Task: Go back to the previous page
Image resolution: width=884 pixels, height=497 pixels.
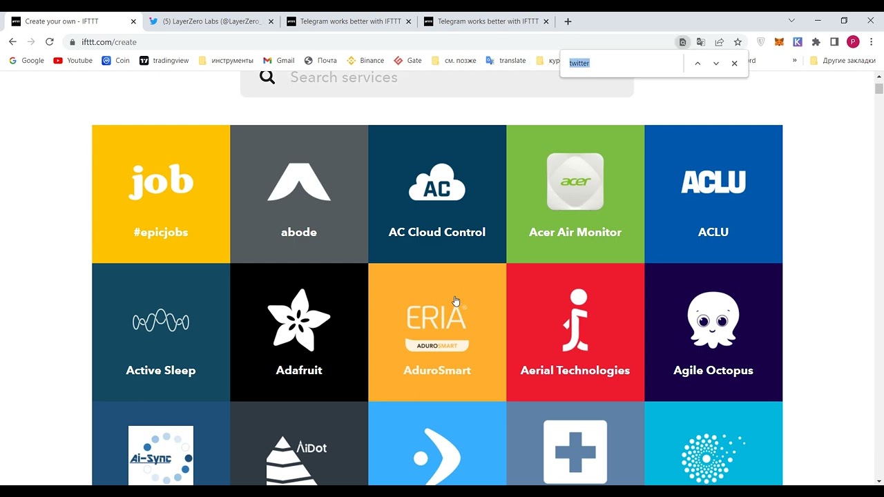Action: (x=12, y=41)
